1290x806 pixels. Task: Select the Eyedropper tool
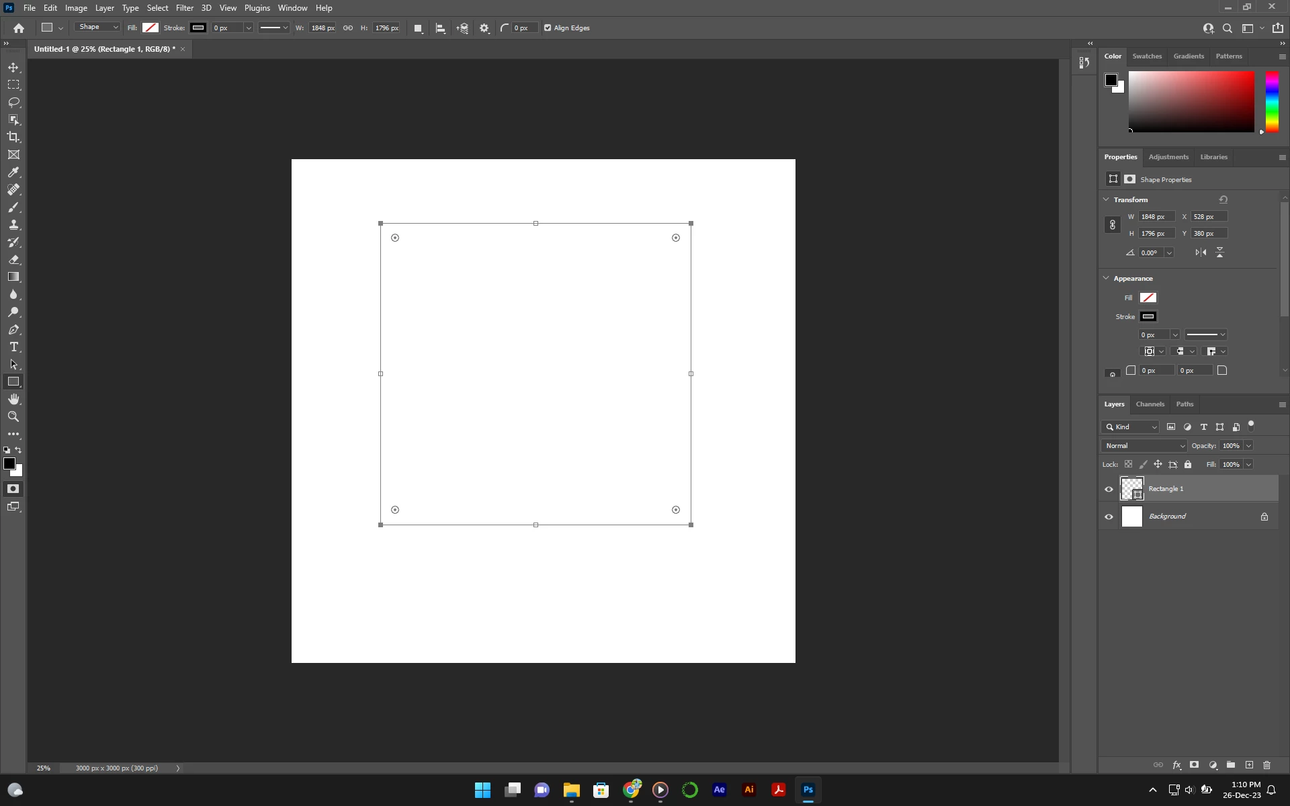pyautogui.click(x=13, y=173)
